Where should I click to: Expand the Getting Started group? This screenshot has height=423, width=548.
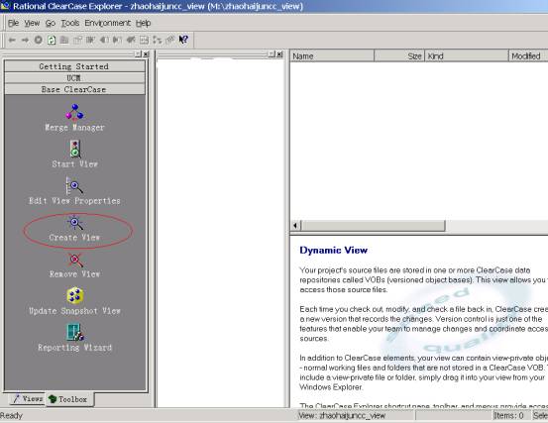pyautogui.click(x=74, y=66)
